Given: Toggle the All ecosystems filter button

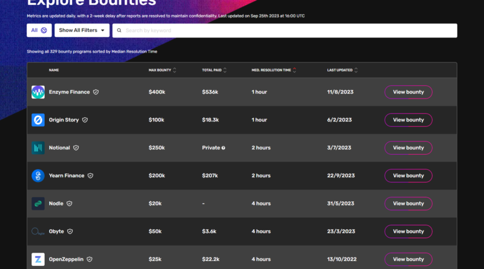Looking at the screenshot, I should (39, 30).
